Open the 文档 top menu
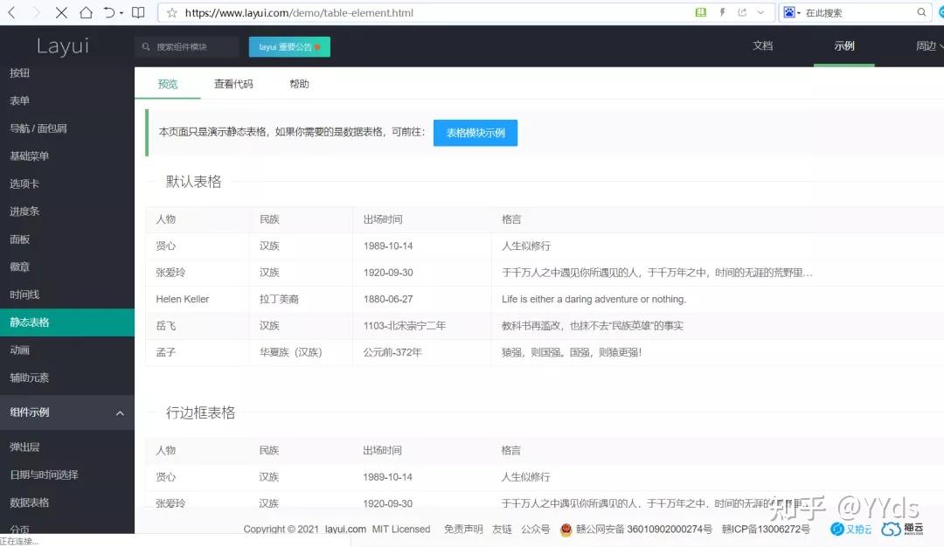The image size is (944, 547). pyautogui.click(x=762, y=45)
